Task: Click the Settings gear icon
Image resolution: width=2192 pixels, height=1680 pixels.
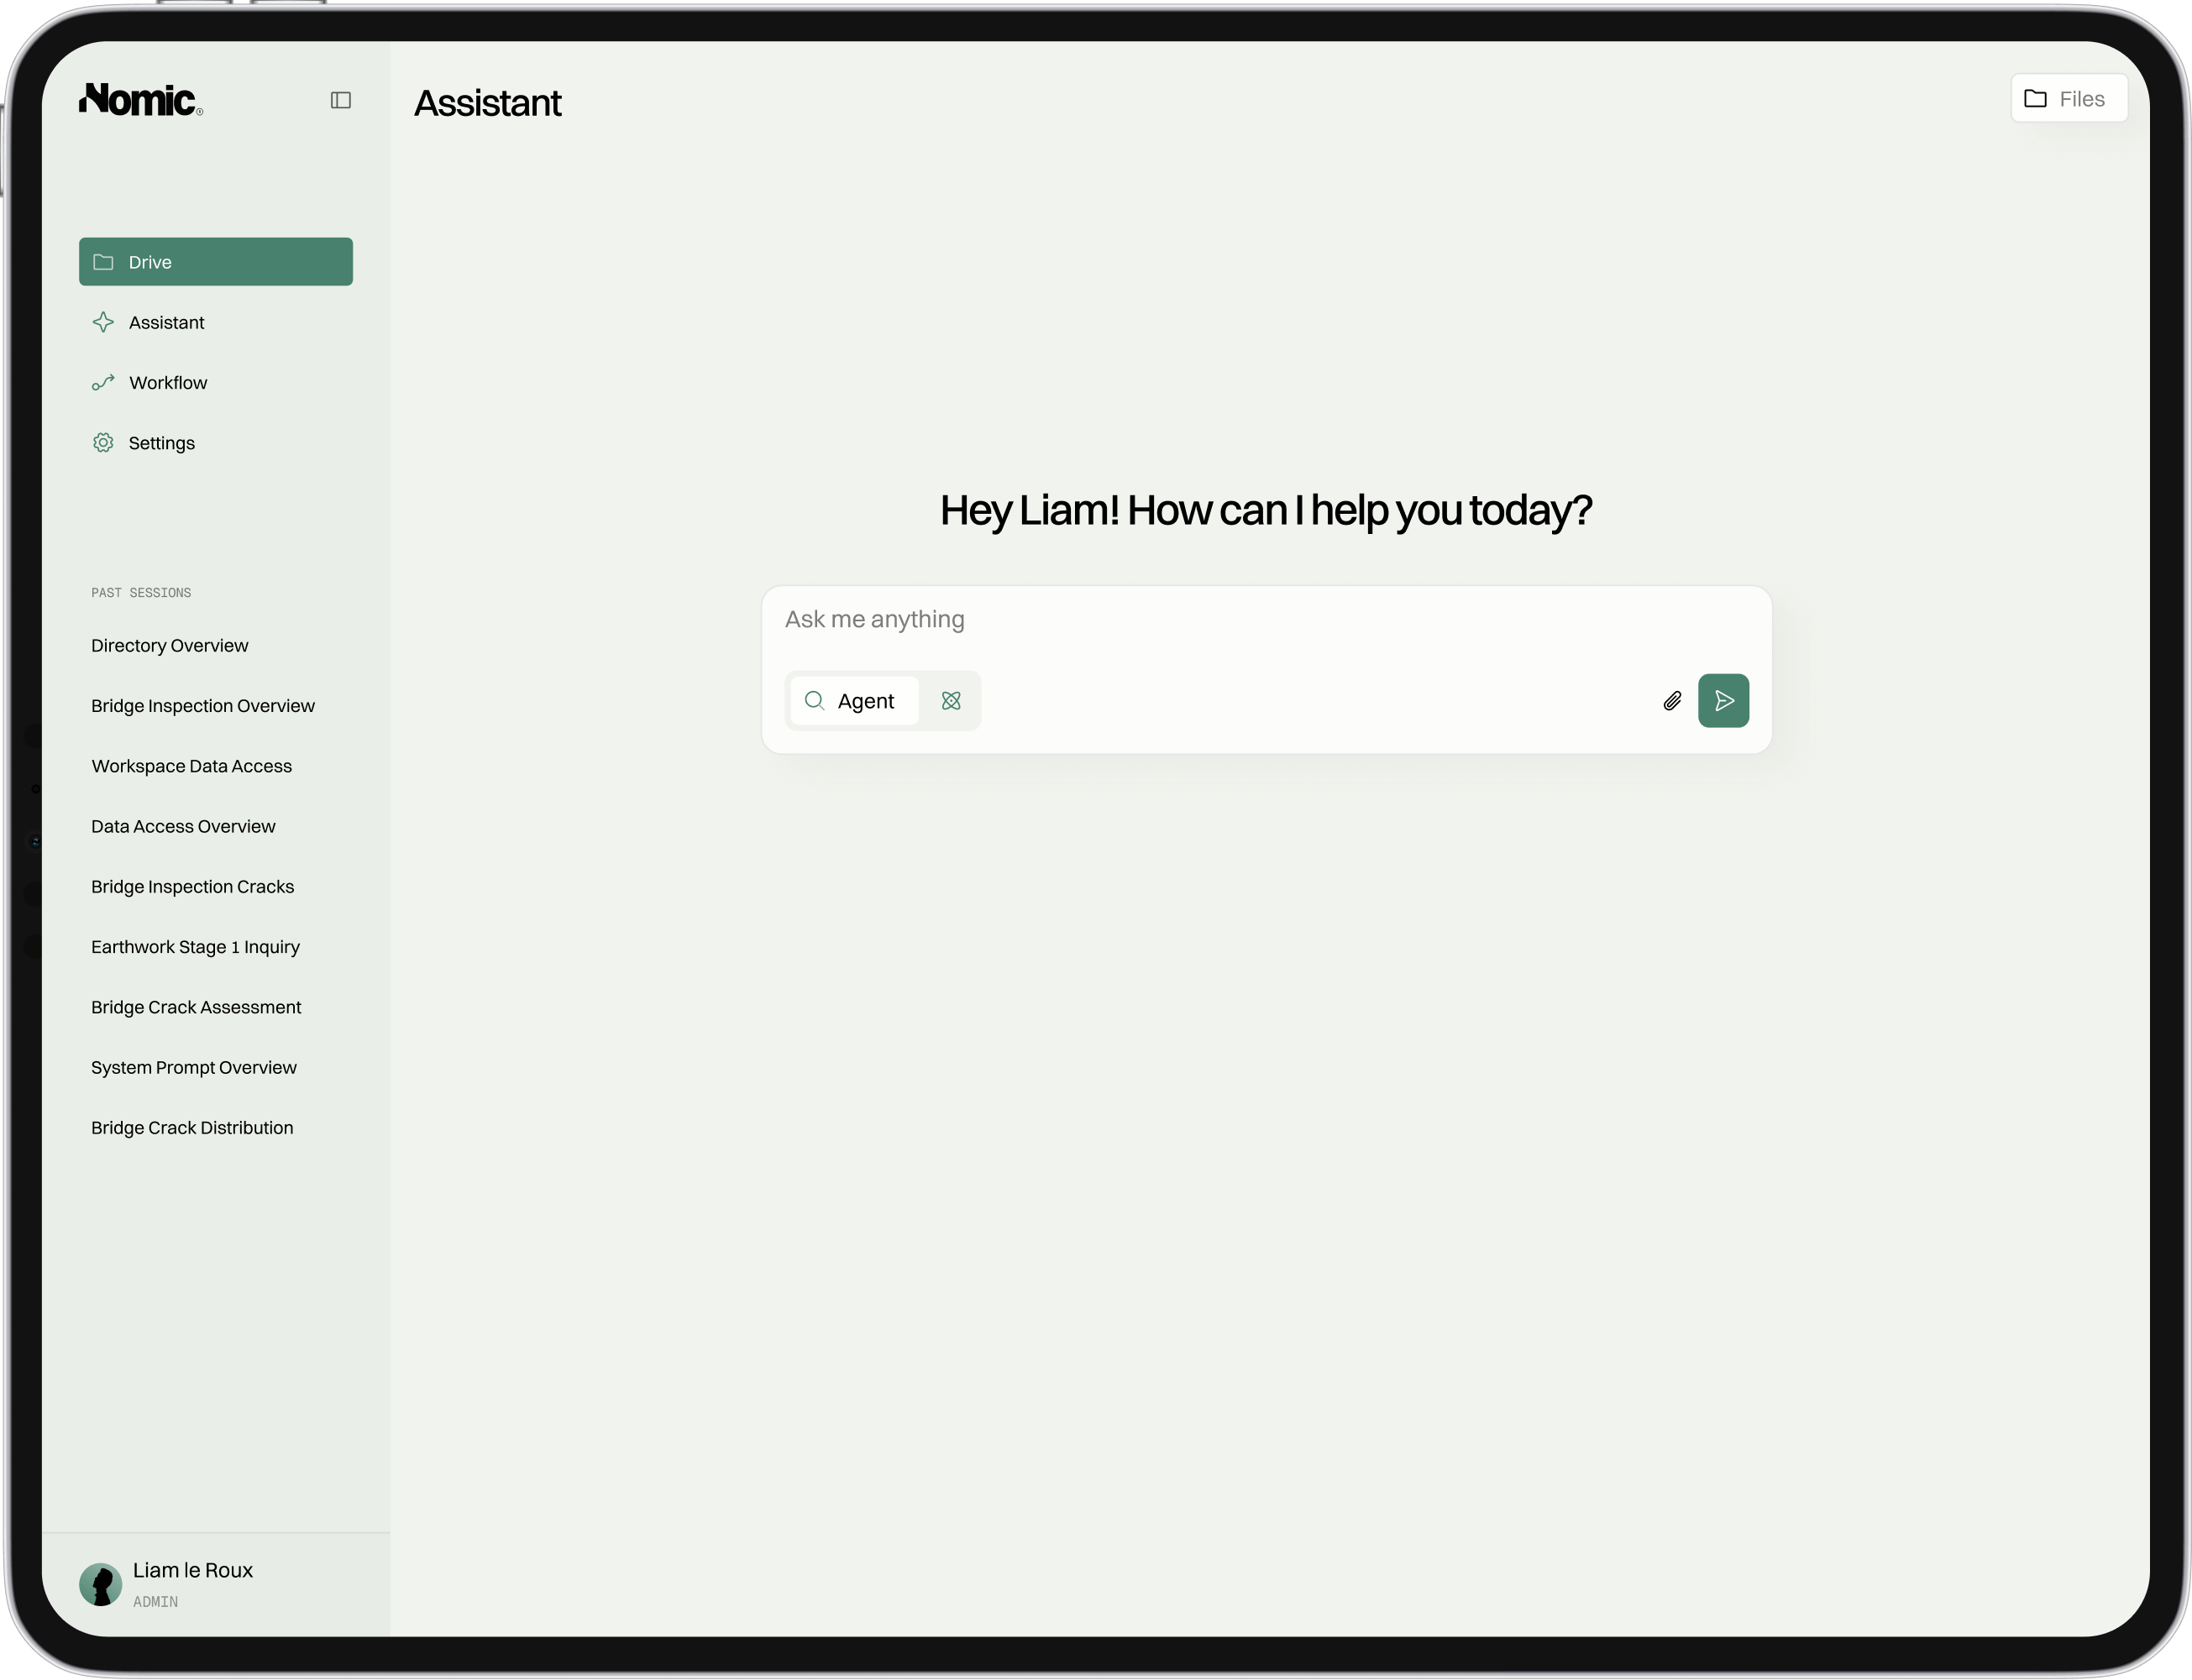Action: click(103, 443)
